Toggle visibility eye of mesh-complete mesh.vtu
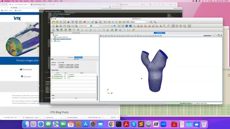The width and height of the screenshot is (230, 129). 52,39
